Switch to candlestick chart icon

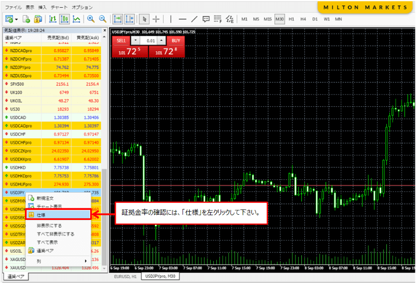(65, 19)
